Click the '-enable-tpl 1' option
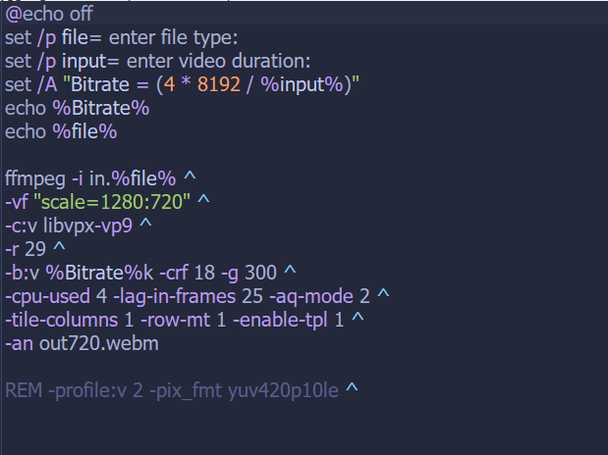This screenshot has width=608, height=455. (x=289, y=321)
